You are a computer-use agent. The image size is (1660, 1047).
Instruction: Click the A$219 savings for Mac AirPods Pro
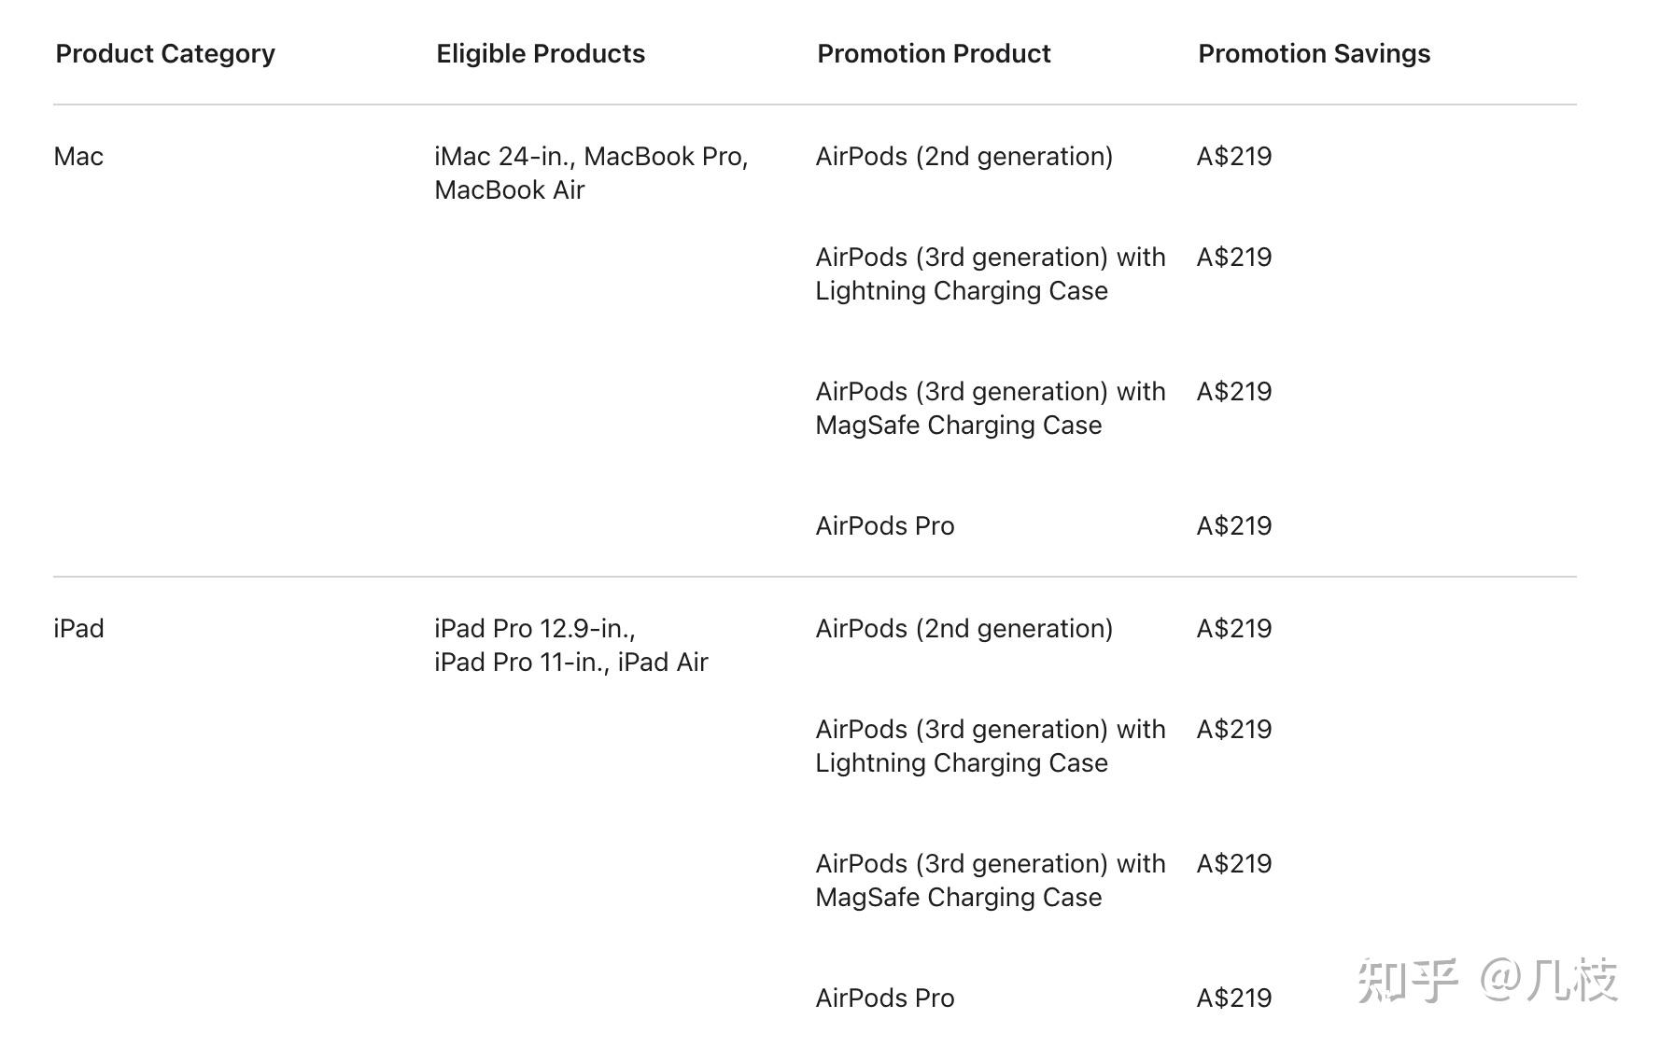pos(1233,526)
